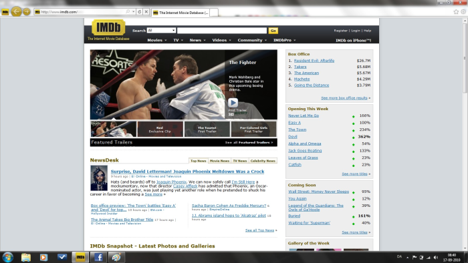Viewport: 468px width, 263px height.
Task: Click the Go search button
Action: pyautogui.click(x=273, y=31)
